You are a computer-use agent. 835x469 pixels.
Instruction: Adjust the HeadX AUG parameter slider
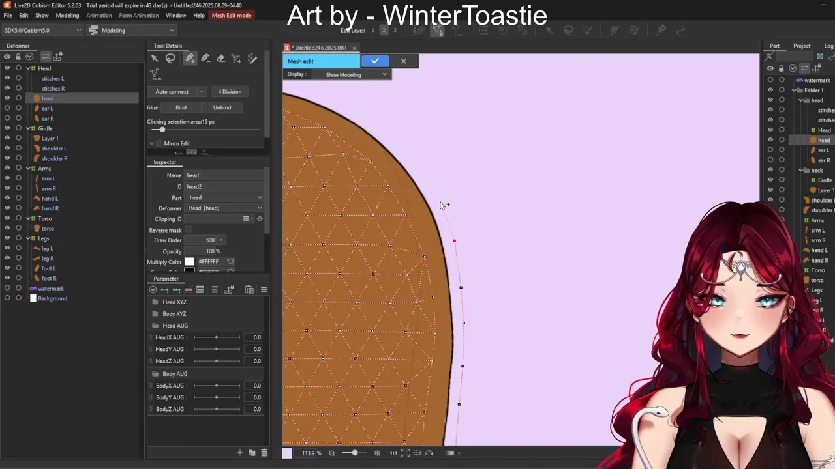(217, 337)
